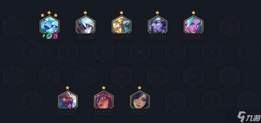
Task: Select the three-star blue bear champion
Action: [x=50, y=25]
